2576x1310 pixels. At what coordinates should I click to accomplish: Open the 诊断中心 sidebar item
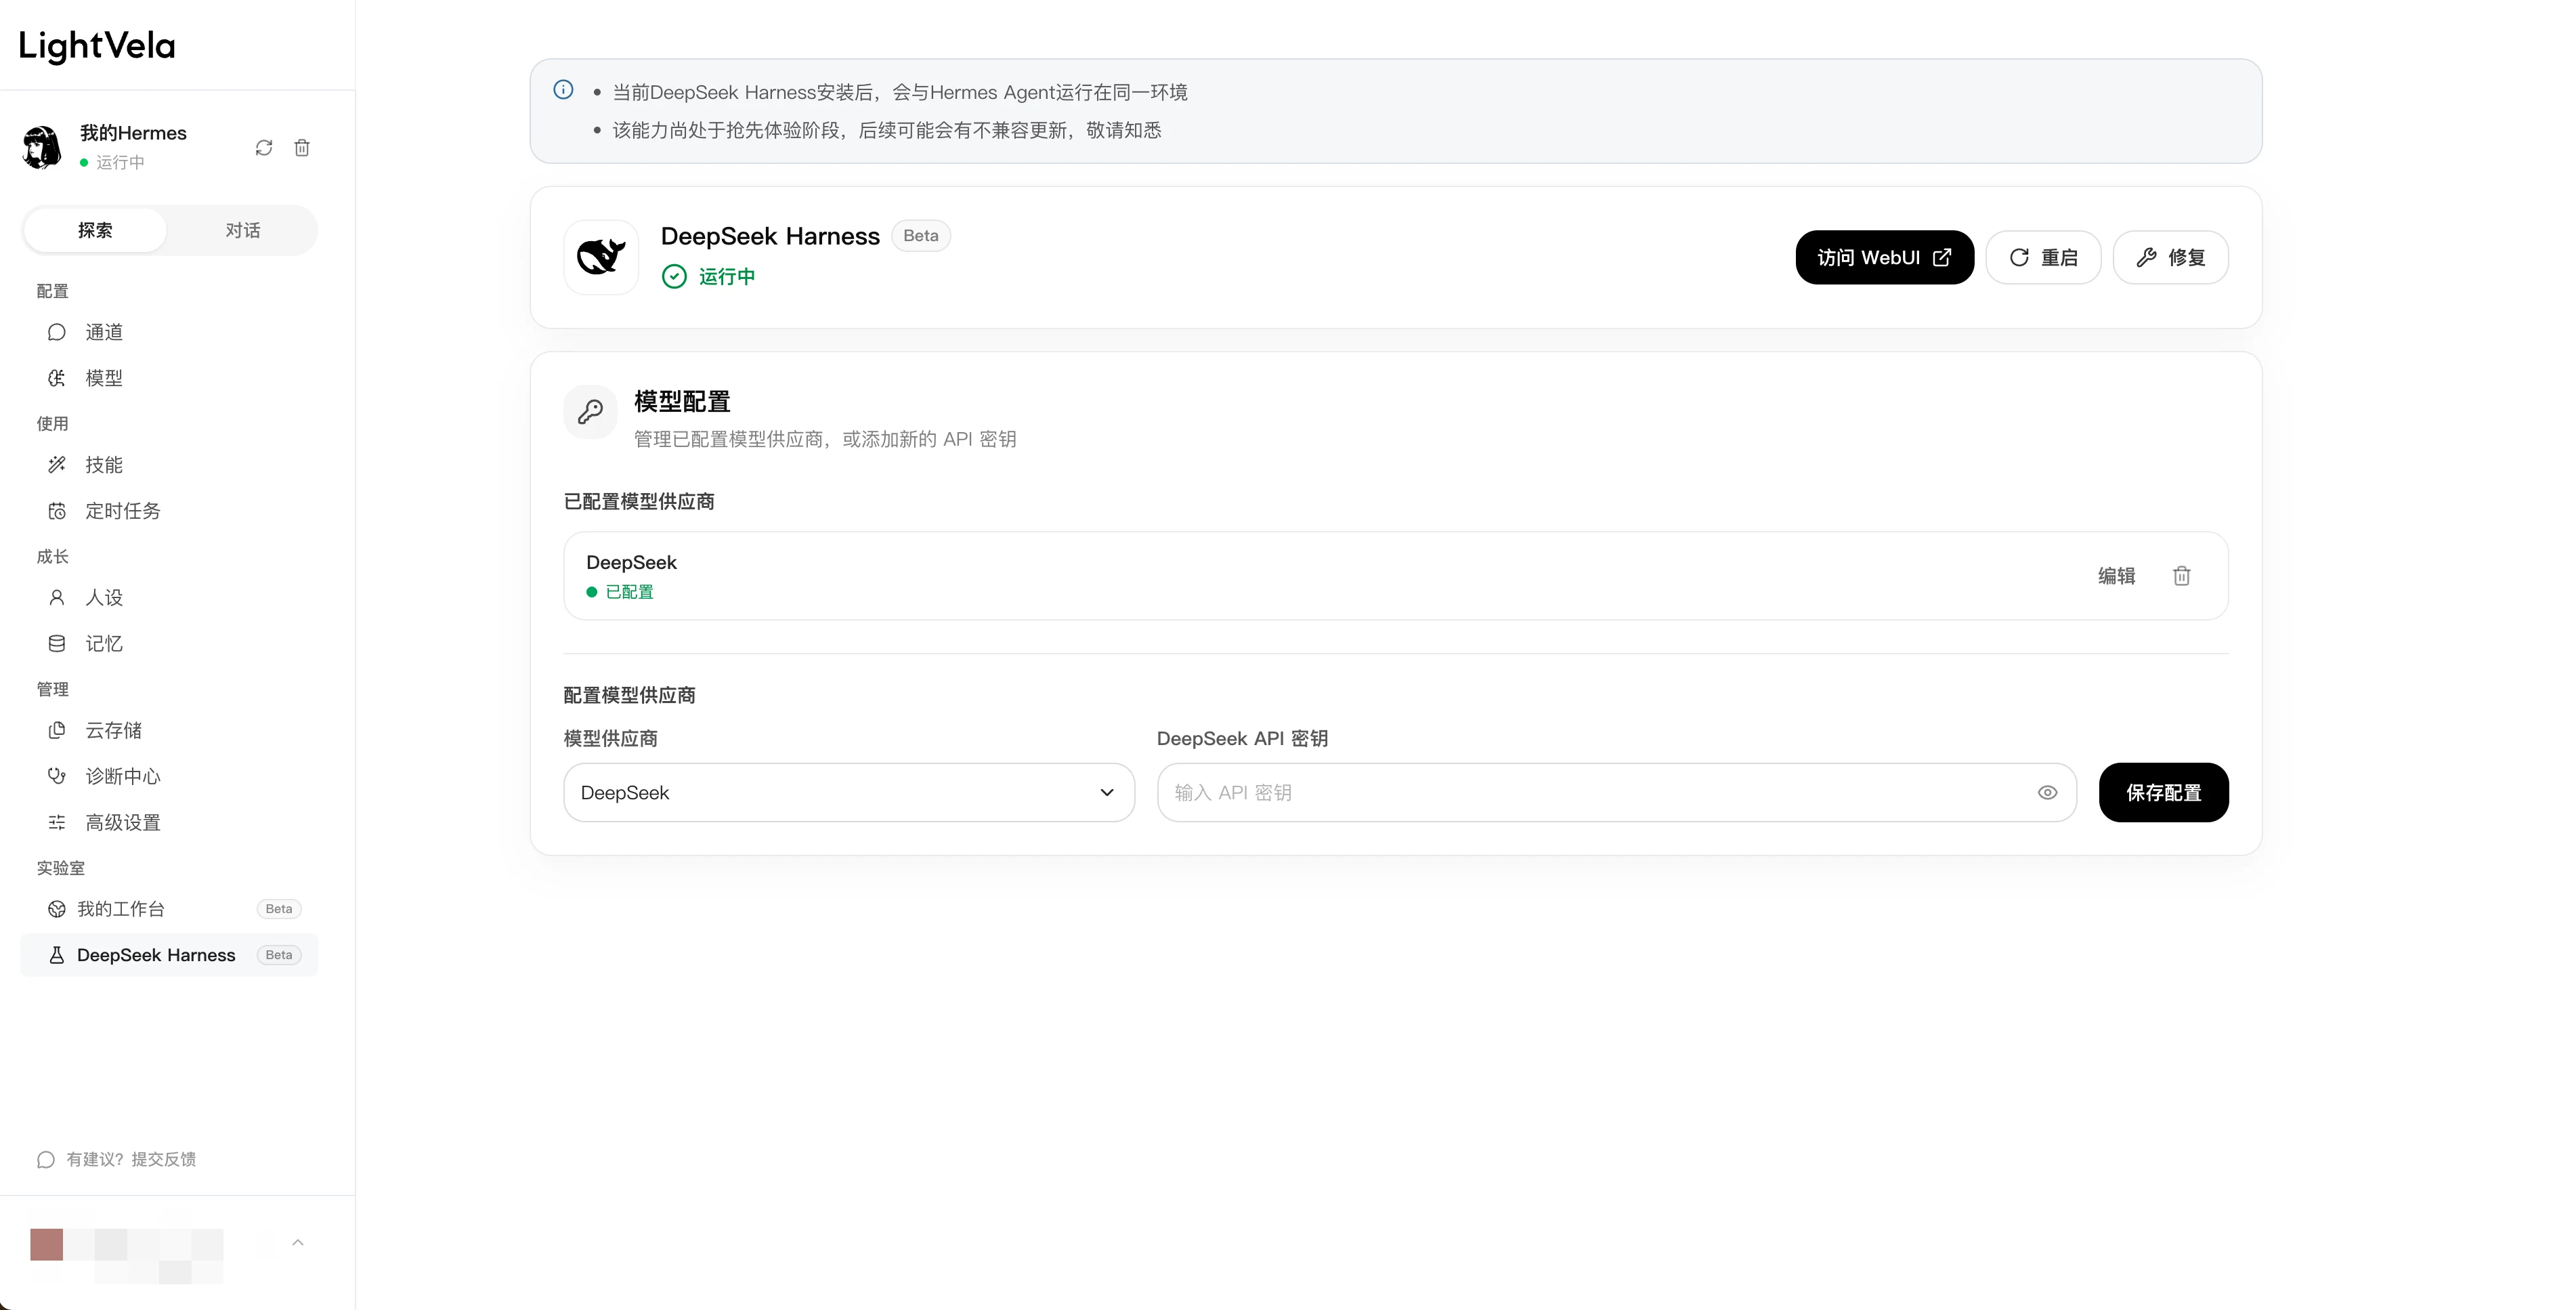tap(169, 777)
